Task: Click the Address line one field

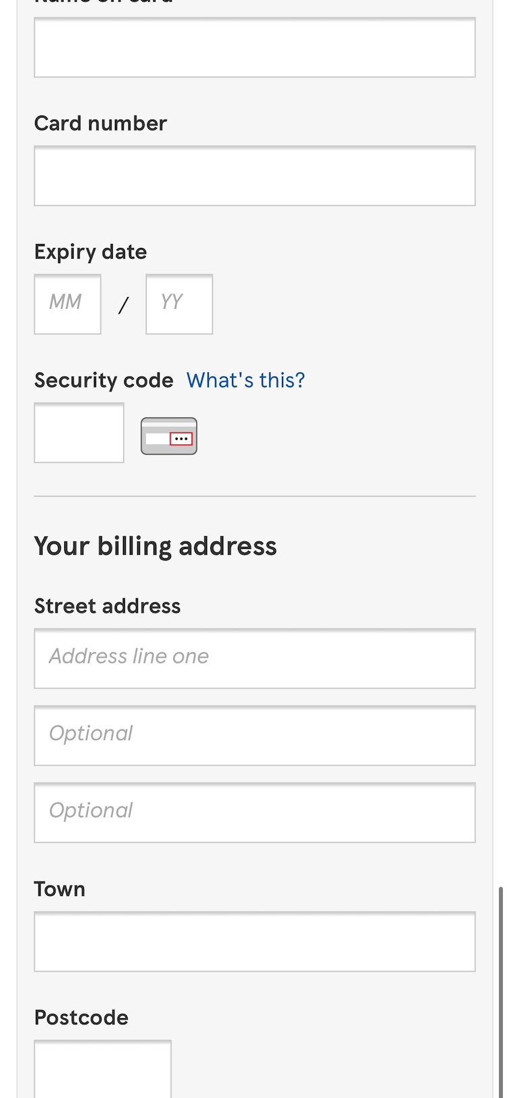Action: click(x=254, y=659)
